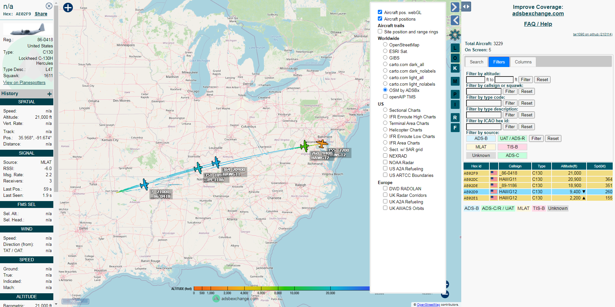Click the US flag in the AE02F9 row
This screenshot has height=307, width=615.
[x=494, y=173]
